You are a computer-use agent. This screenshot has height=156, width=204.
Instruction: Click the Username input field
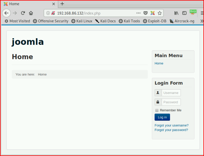click(171, 93)
